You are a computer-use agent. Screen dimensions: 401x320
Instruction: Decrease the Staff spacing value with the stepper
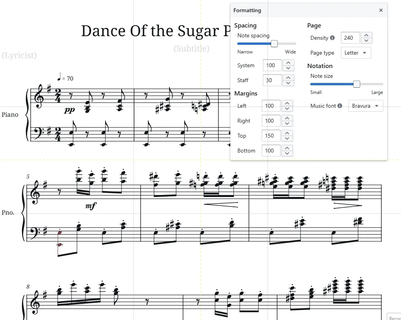coord(288,83)
